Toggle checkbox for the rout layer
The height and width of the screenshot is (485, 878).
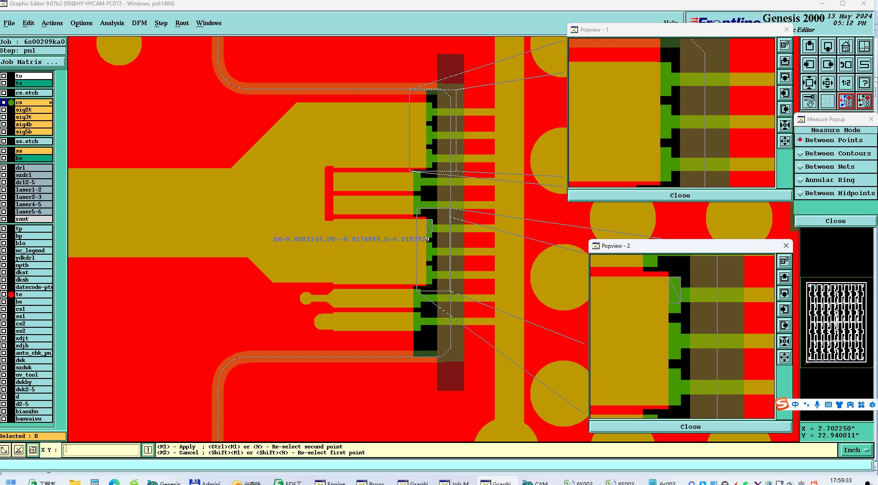click(x=4, y=219)
